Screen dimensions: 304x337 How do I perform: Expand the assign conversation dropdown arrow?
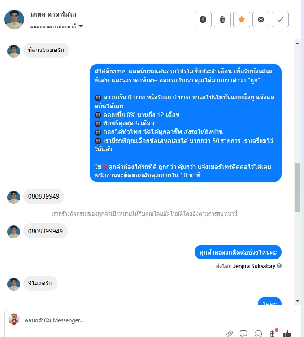[81, 26]
